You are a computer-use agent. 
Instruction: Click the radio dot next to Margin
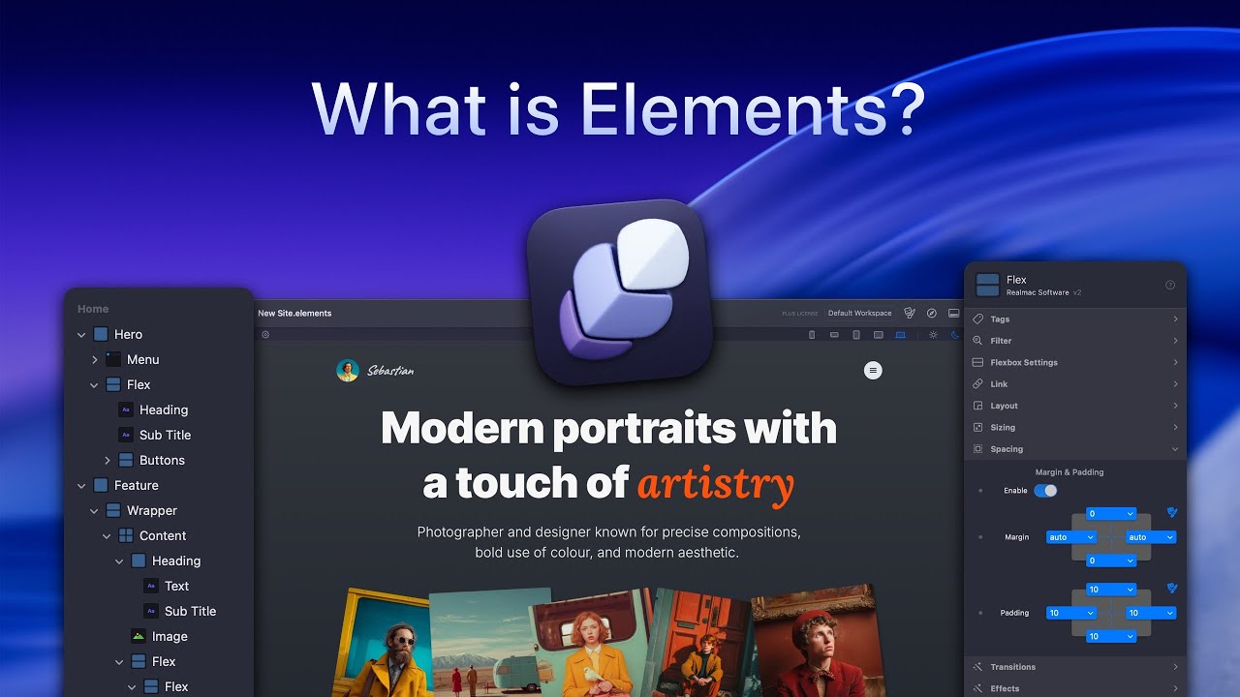[x=978, y=537]
